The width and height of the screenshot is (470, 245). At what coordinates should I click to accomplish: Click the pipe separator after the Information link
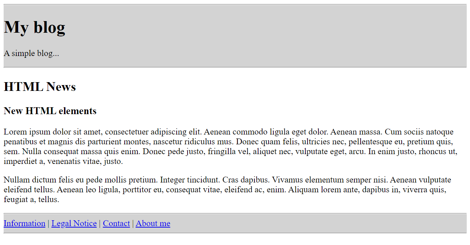tap(48, 224)
